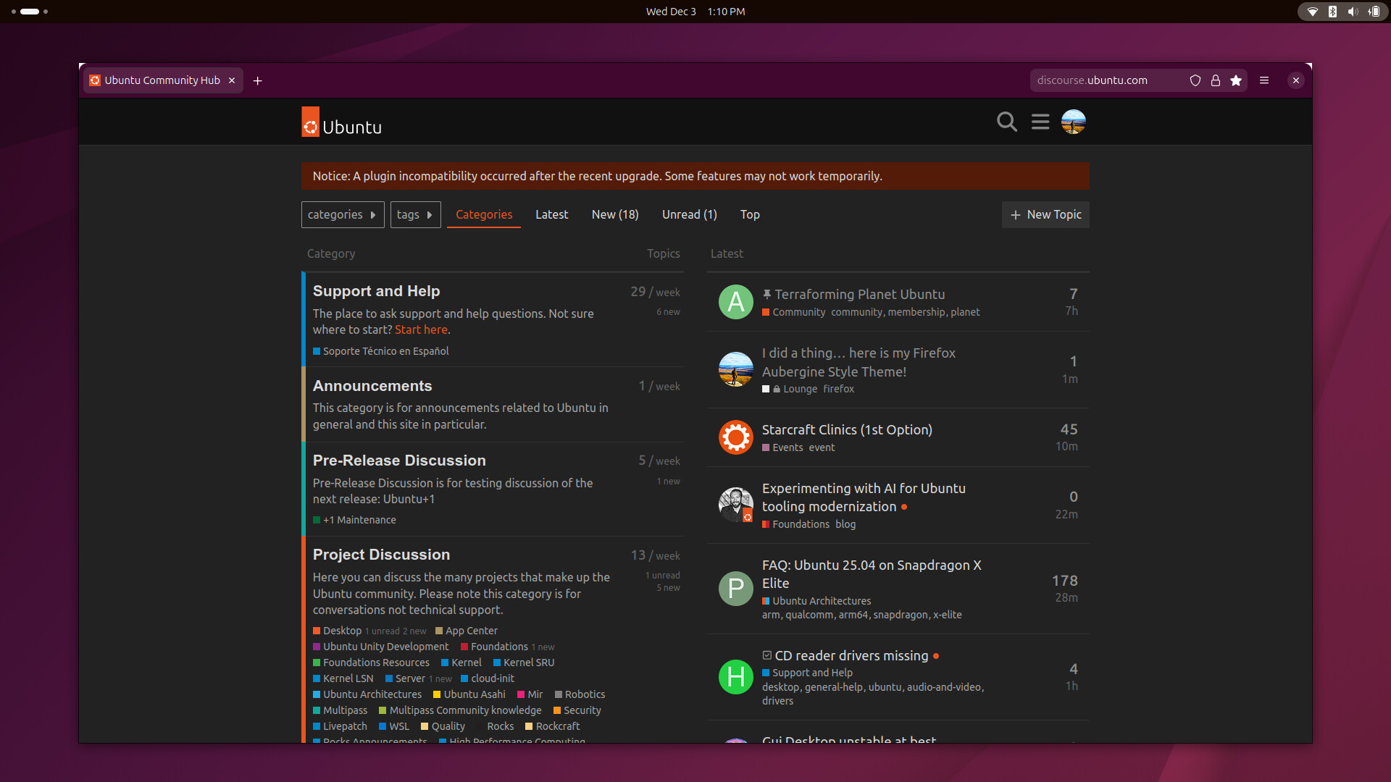Image resolution: width=1391 pixels, height=782 pixels.
Task: Open the forum search magnifier icon
Action: (1006, 122)
